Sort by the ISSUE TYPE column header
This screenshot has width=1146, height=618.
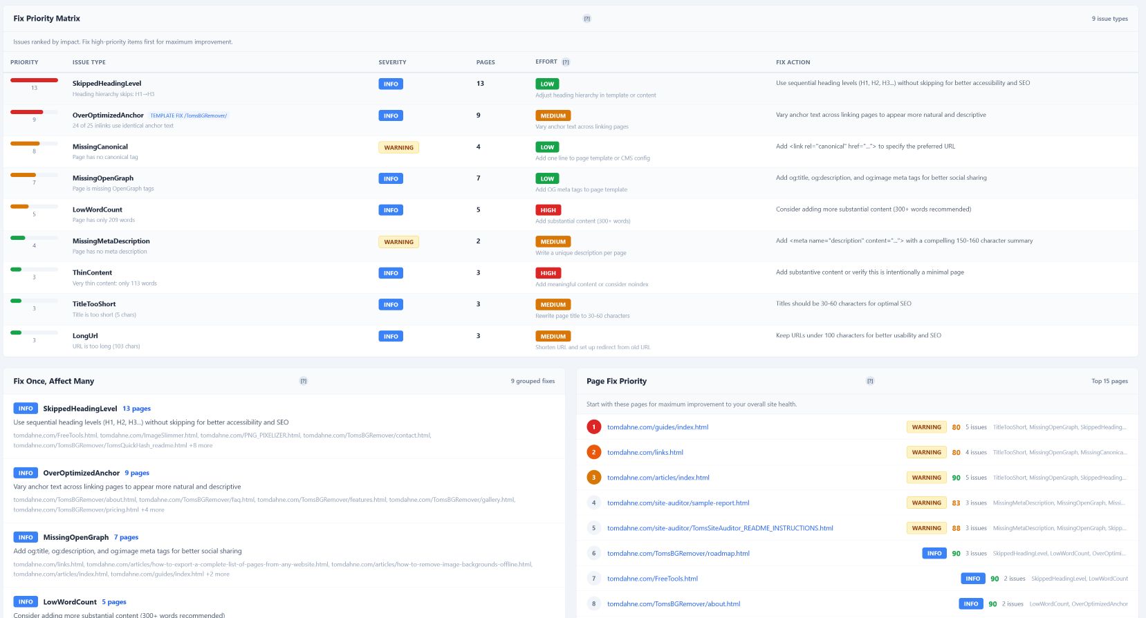[x=89, y=62]
